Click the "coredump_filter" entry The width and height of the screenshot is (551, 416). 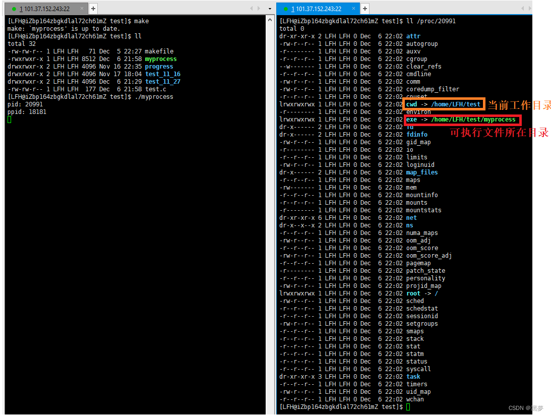[433, 89]
